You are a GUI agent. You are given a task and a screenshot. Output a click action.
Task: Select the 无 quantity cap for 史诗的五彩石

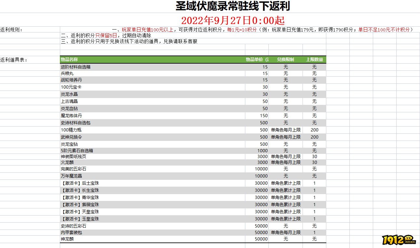(x=315, y=226)
